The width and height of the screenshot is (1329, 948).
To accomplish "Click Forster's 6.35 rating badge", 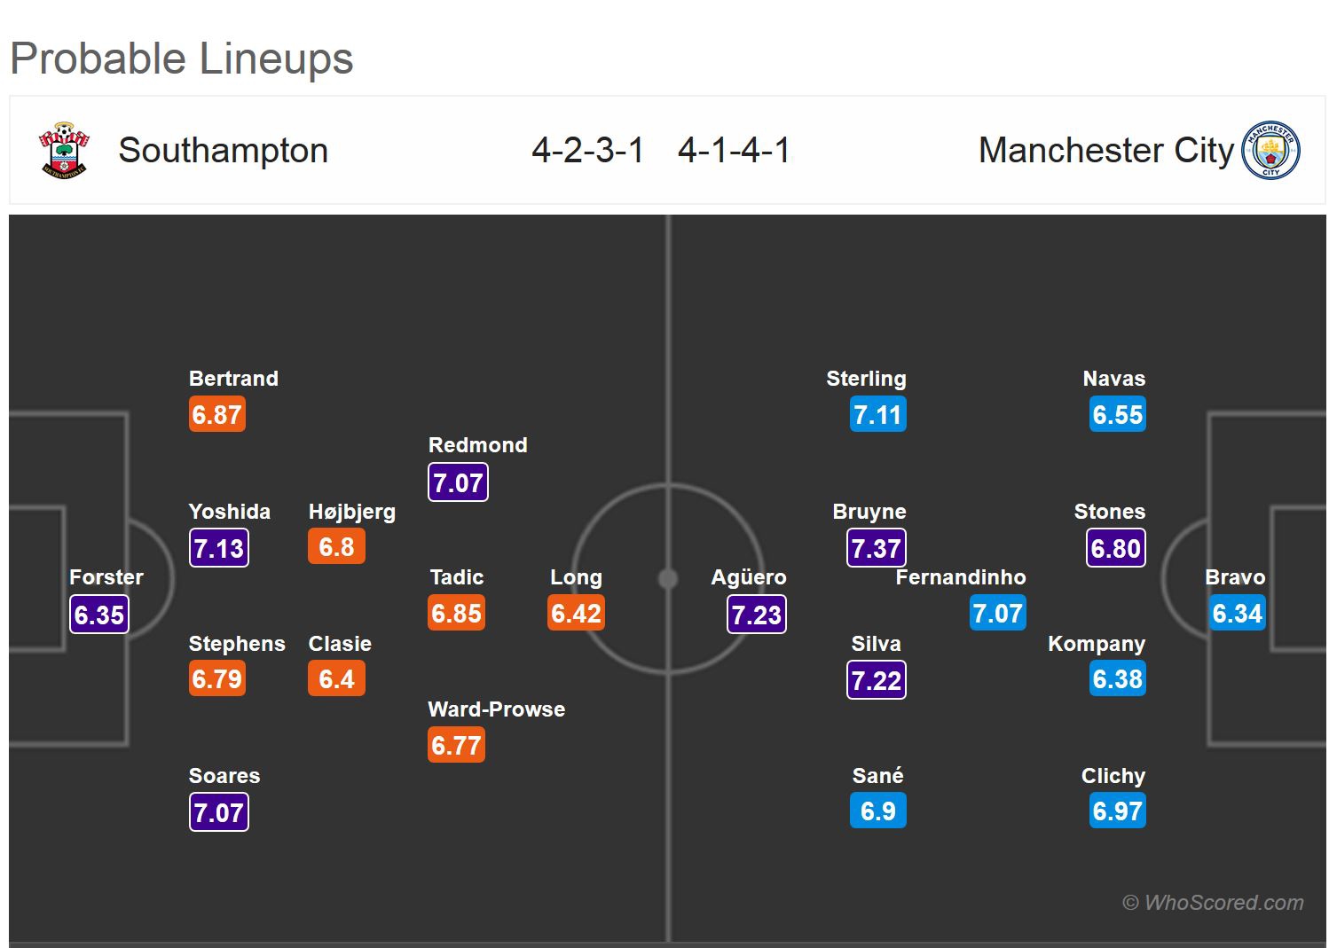I will tap(99, 614).
